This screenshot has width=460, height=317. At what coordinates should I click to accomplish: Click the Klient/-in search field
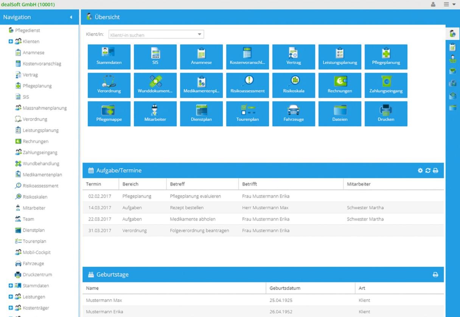coord(151,34)
